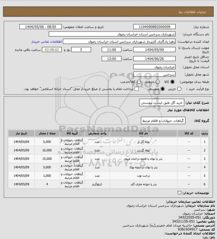Select the متوسط purchase type radio
Viewport: 217px width, 239px height.
click(163, 89)
